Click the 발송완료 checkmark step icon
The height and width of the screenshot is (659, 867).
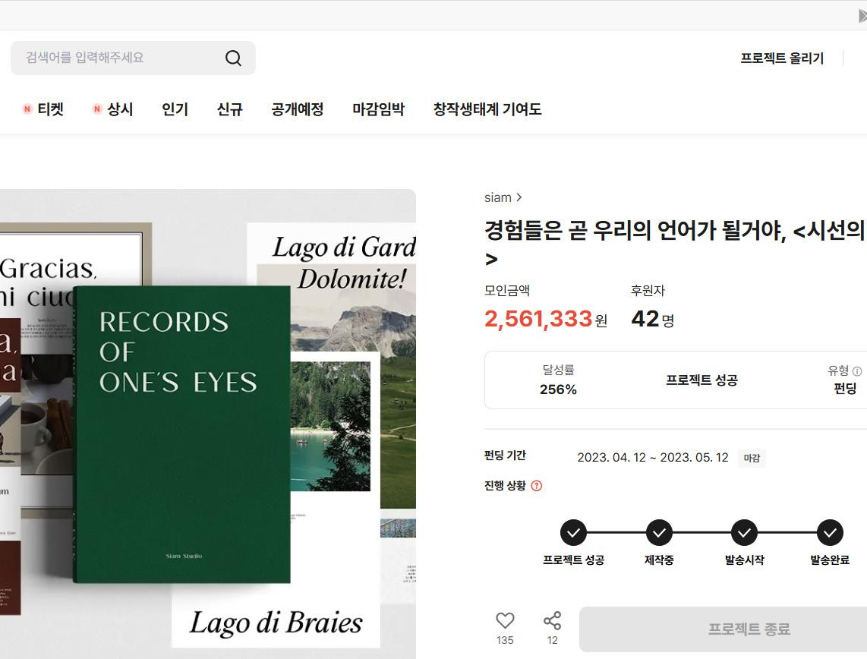pyautogui.click(x=830, y=533)
